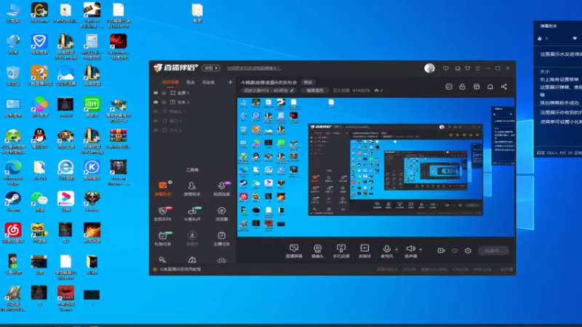Switch to the second scene tab

(191, 82)
